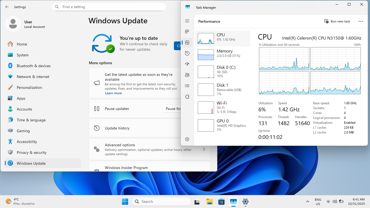Click the Learn more link
The width and height of the screenshot is (370, 208).
click(113, 93)
